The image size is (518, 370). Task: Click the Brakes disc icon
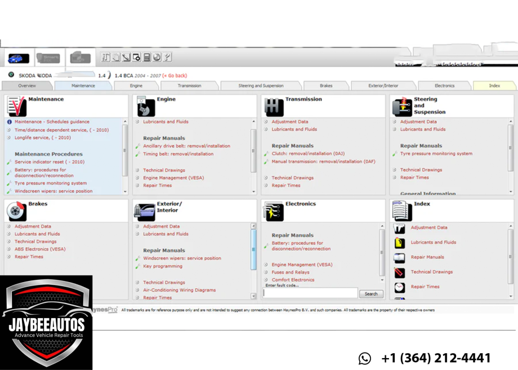(x=16, y=211)
